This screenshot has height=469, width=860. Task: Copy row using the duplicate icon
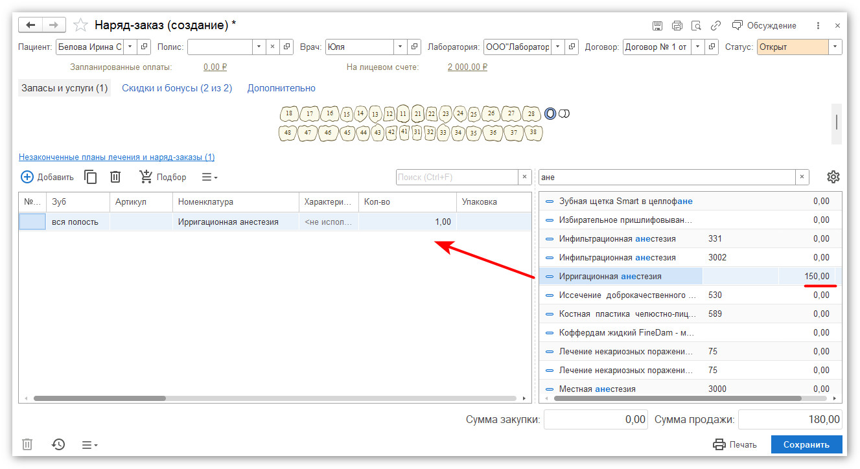(x=91, y=177)
